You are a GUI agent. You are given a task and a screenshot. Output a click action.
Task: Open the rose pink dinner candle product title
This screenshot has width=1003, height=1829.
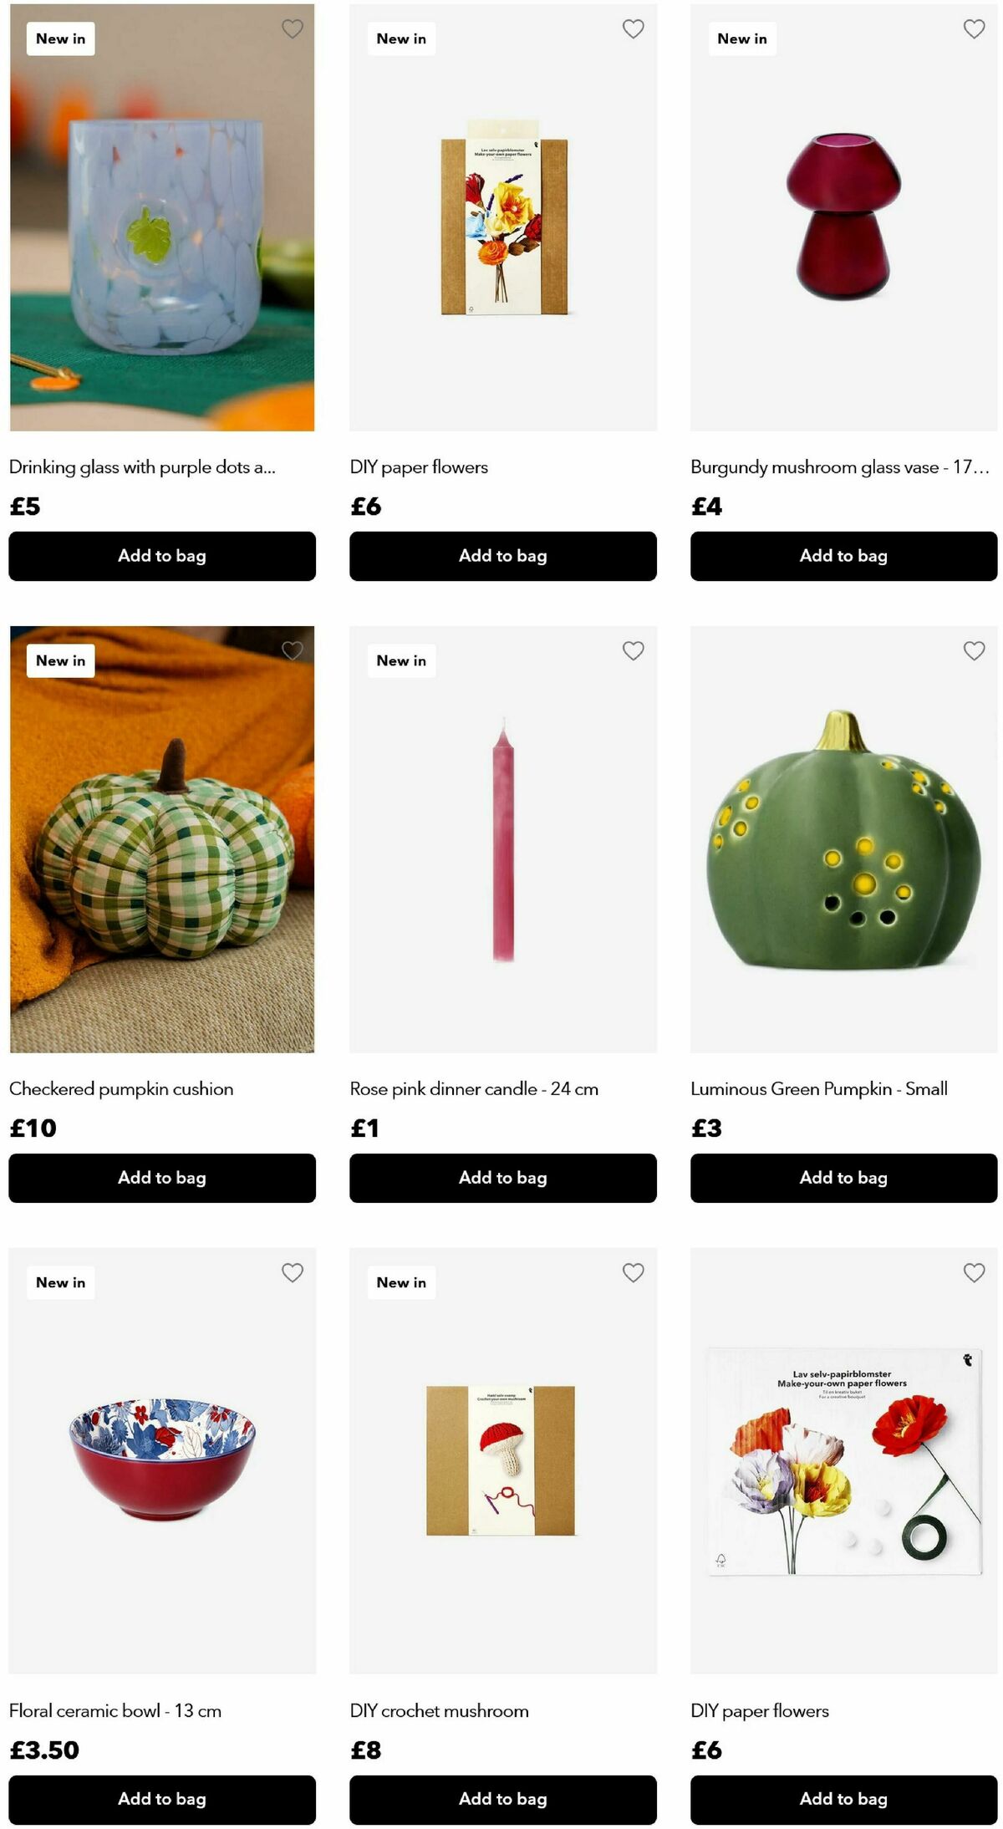tap(475, 1088)
